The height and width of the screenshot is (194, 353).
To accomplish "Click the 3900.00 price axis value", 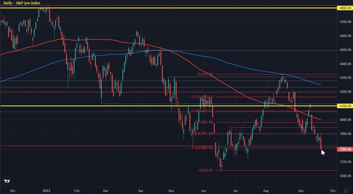I will pyautogui.click(x=346, y=134).
